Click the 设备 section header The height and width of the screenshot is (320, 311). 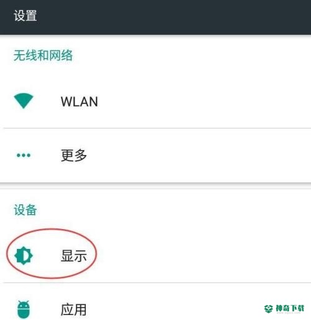click(26, 210)
